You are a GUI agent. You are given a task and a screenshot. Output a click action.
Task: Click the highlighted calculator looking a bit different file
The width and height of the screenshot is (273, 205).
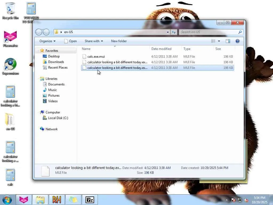(158, 68)
